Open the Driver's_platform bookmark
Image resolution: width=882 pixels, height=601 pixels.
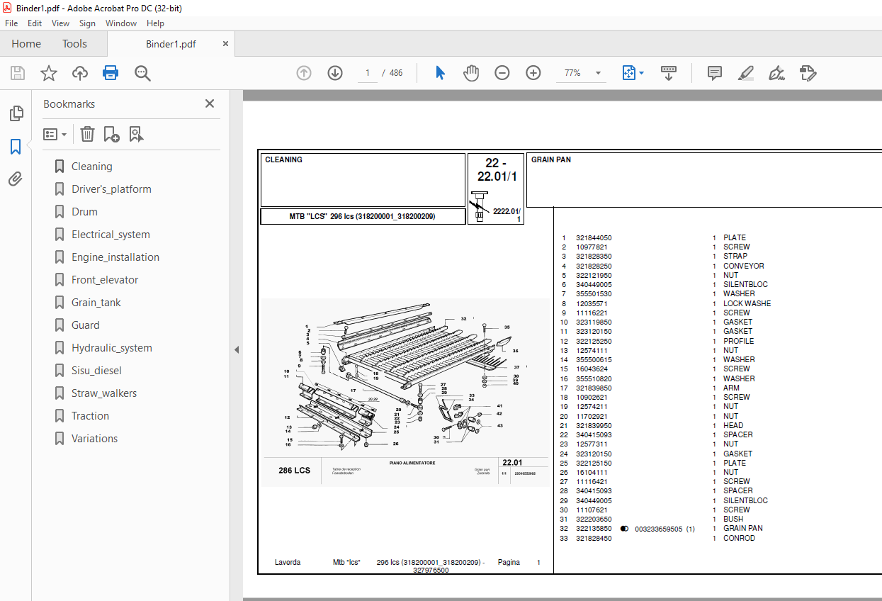pyautogui.click(x=111, y=189)
